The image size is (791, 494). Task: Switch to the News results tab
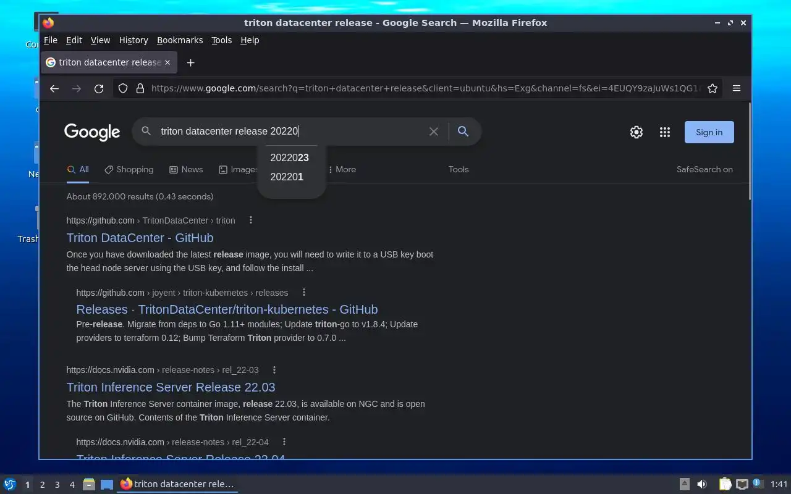point(186,169)
